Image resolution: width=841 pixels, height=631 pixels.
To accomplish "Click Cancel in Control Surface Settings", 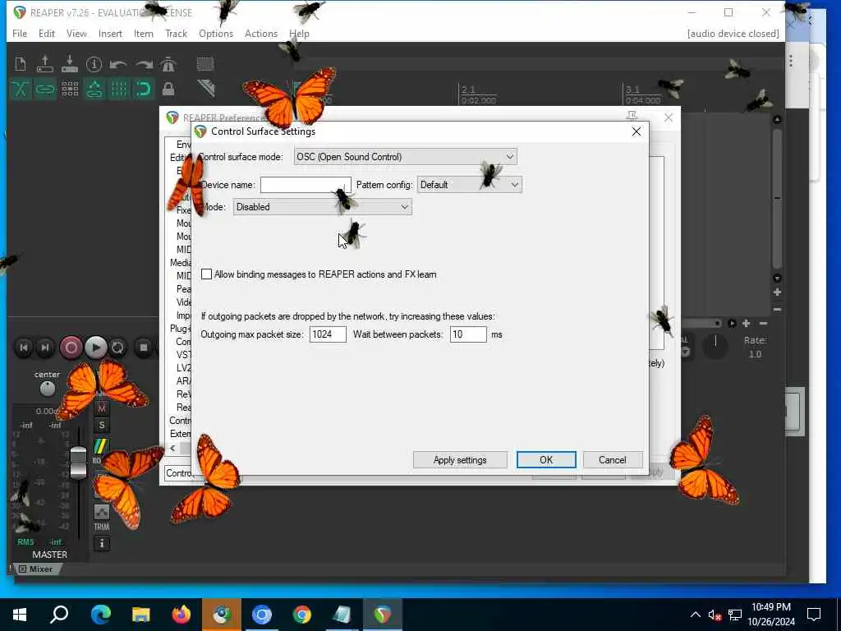I will (x=612, y=460).
